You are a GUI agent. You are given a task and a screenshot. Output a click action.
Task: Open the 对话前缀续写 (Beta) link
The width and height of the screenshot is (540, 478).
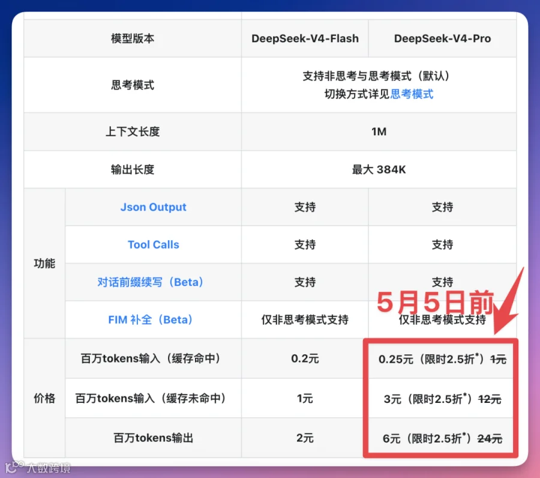pyautogui.click(x=151, y=282)
